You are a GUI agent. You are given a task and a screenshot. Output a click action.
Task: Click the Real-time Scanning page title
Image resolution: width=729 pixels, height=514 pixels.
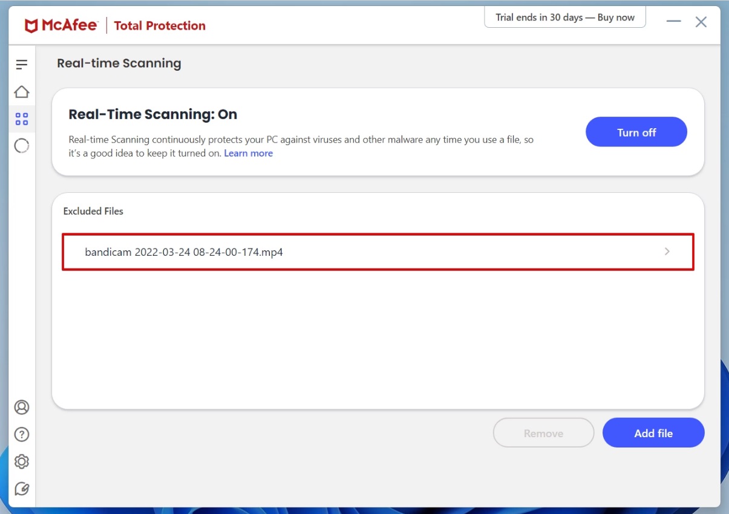click(x=119, y=63)
